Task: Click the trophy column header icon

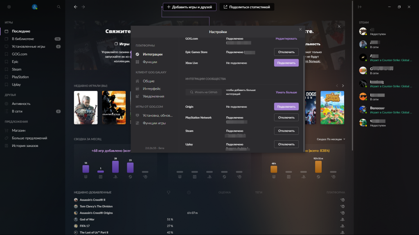Action: [168, 193]
